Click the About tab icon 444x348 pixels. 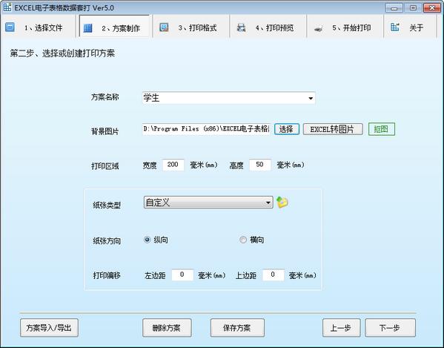point(395,27)
